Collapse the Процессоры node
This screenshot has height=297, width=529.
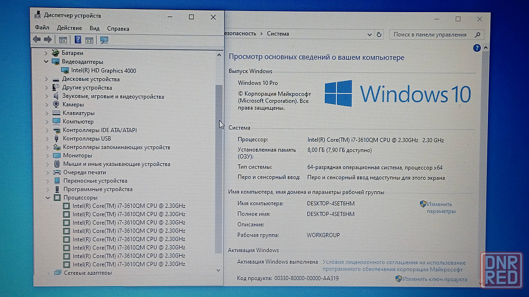coord(48,198)
